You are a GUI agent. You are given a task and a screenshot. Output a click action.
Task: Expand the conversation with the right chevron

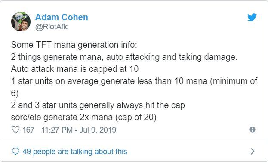tap(253, 152)
